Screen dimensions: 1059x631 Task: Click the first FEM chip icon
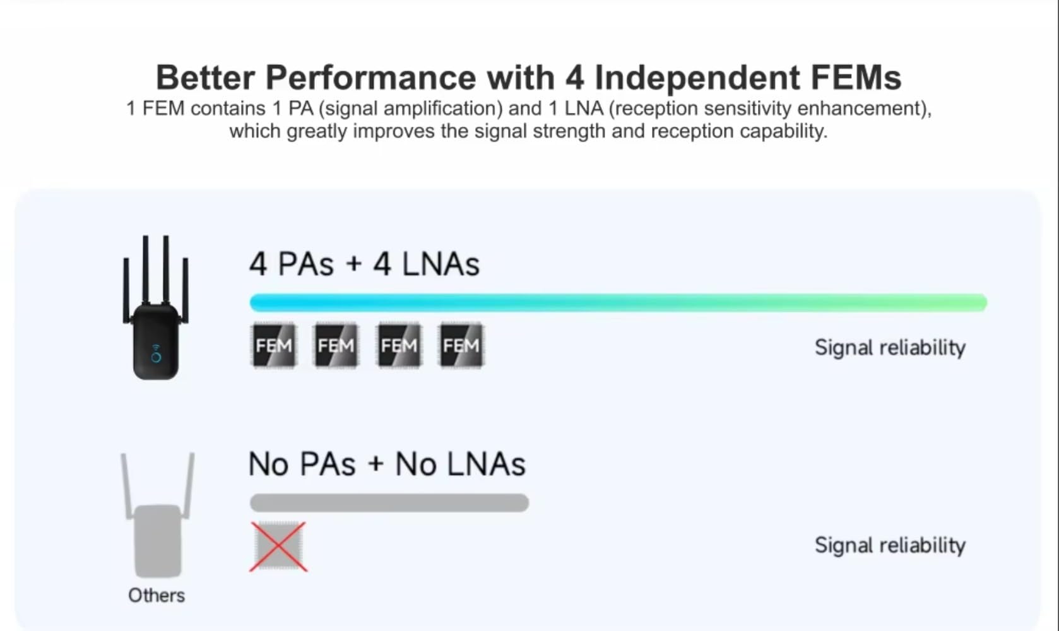pos(273,345)
